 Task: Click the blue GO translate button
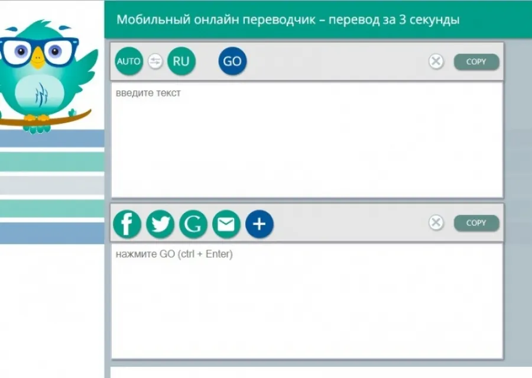click(x=232, y=61)
